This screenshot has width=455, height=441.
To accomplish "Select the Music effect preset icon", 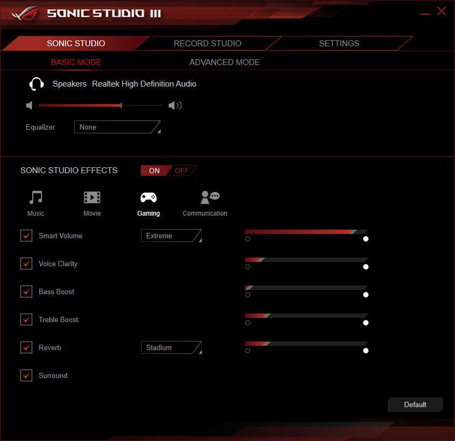I will (x=35, y=197).
